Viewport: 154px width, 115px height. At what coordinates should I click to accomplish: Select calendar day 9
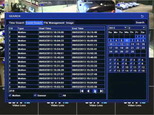(143, 41)
